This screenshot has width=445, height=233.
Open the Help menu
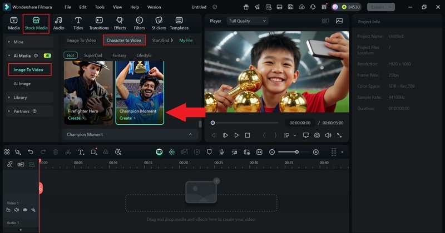click(135, 7)
